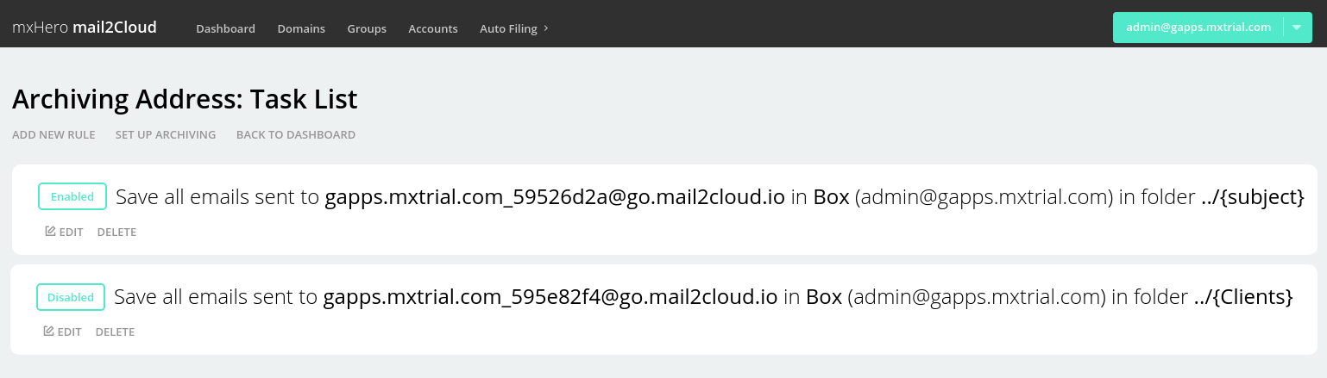Click the SET UP ARCHIVING link
This screenshot has height=378, width=1327.
(x=166, y=135)
